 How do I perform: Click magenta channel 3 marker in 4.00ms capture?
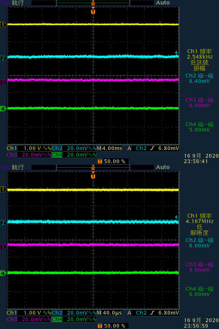[3, 82]
